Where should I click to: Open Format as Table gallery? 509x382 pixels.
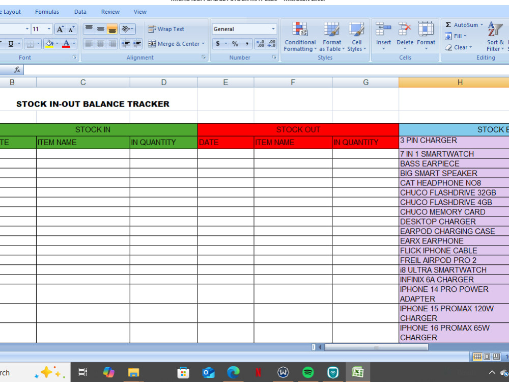click(x=332, y=37)
